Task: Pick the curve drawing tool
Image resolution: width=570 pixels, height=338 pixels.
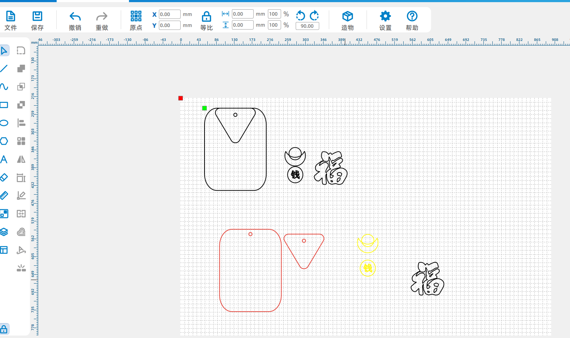Action: 4,87
